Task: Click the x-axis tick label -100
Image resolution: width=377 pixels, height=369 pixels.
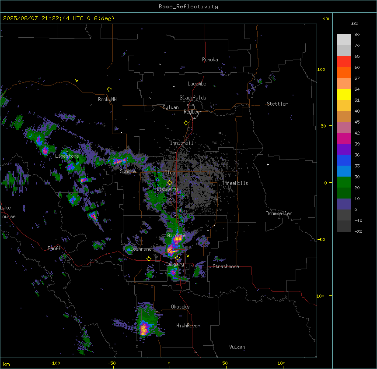Action: point(55,363)
